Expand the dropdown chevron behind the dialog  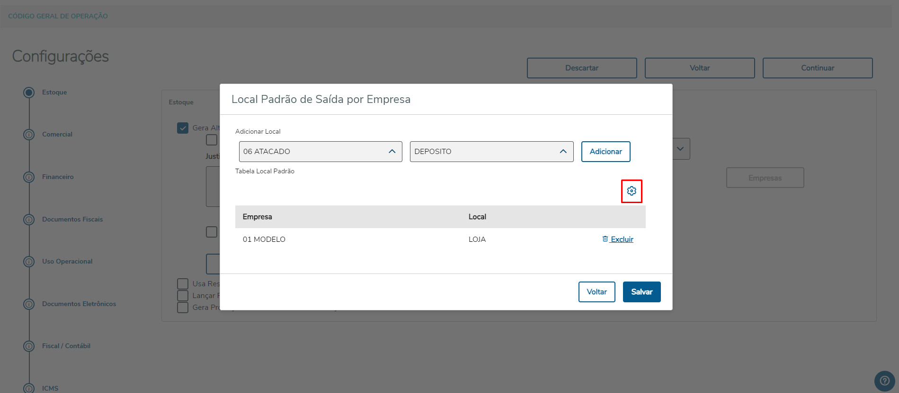pyautogui.click(x=680, y=149)
